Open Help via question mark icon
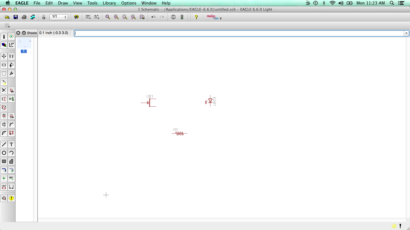This screenshot has width=410, height=230. point(196,17)
